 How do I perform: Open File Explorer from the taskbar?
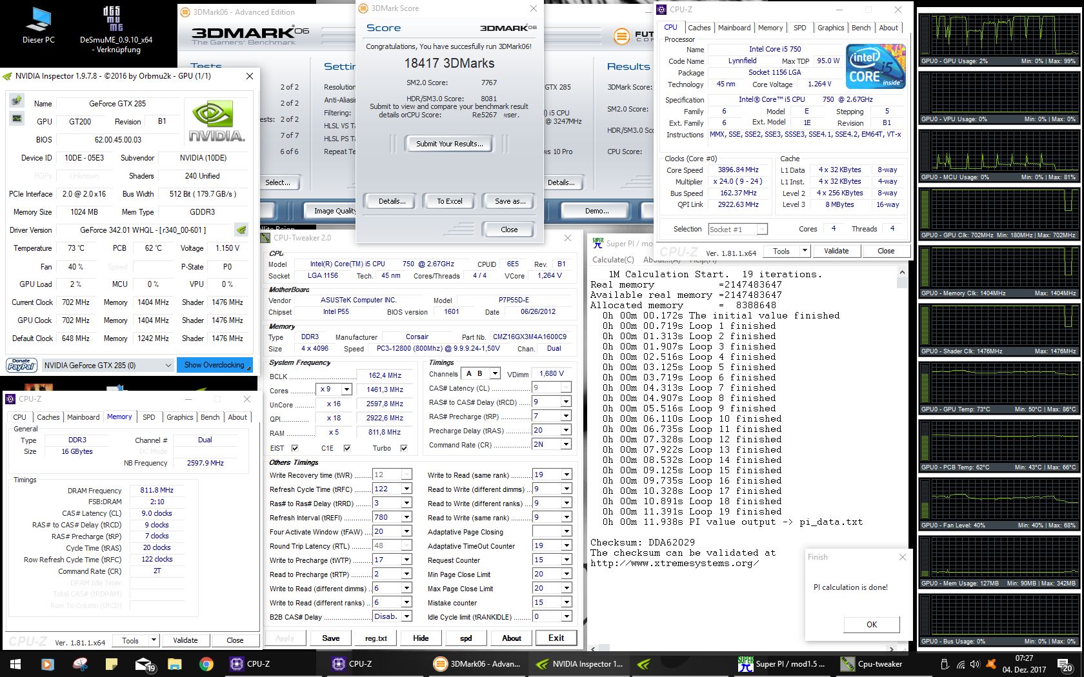174,663
